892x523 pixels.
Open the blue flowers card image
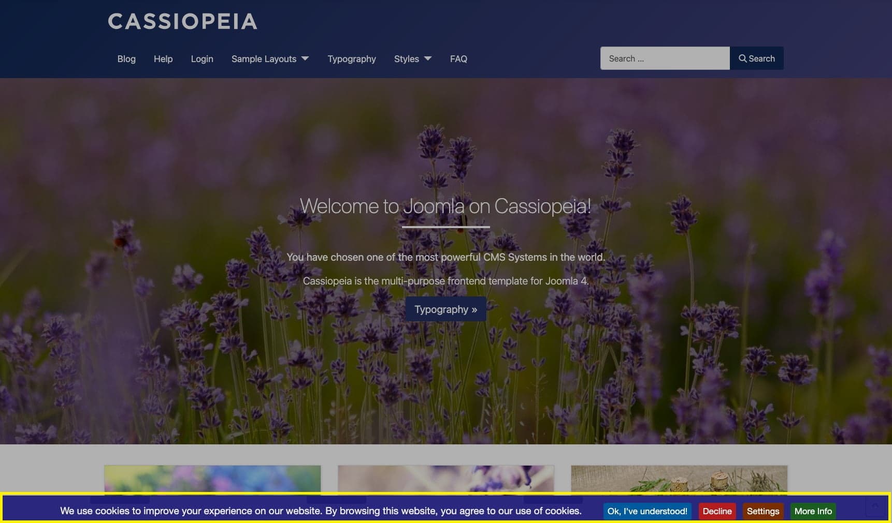click(x=212, y=479)
